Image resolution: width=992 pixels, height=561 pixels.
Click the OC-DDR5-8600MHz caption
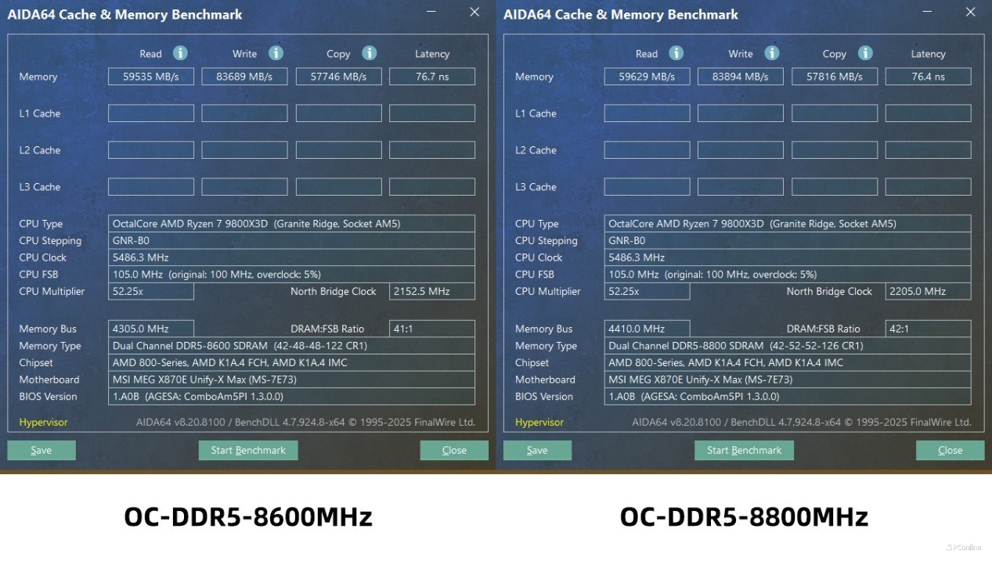(248, 517)
